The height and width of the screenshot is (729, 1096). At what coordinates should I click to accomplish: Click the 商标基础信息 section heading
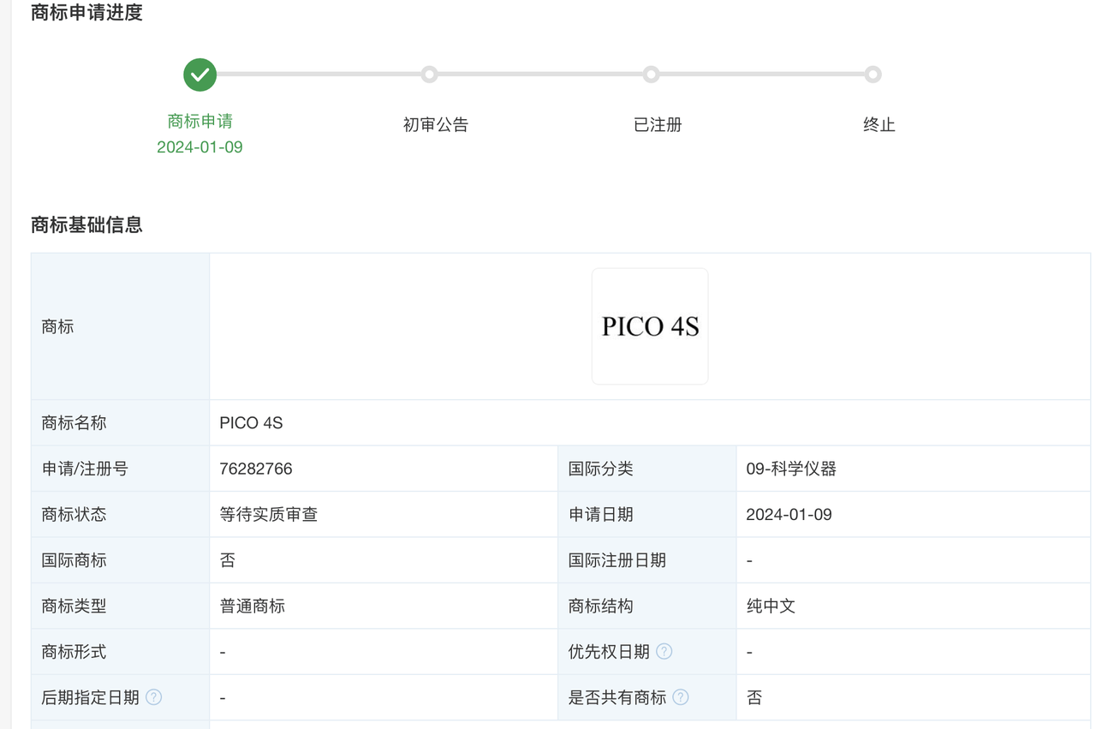[x=86, y=224]
